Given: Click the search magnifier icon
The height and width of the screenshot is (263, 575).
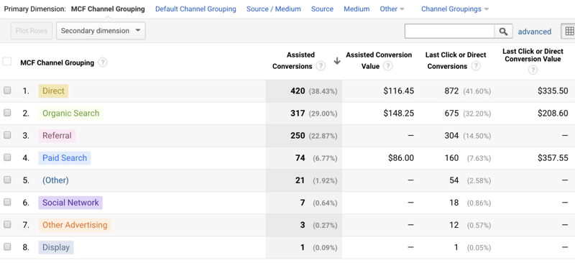Looking at the screenshot, I should [x=503, y=31].
